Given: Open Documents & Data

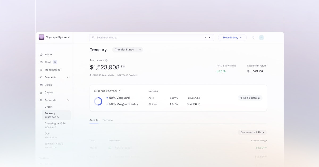Looking at the screenshot, I should point(252,132).
